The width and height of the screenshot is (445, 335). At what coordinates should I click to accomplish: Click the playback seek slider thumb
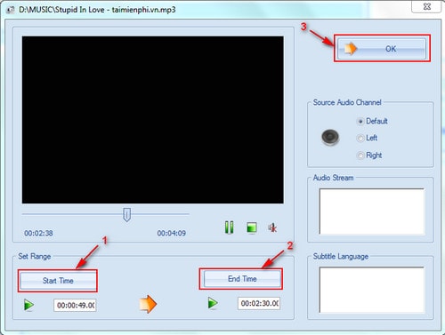coord(126,214)
